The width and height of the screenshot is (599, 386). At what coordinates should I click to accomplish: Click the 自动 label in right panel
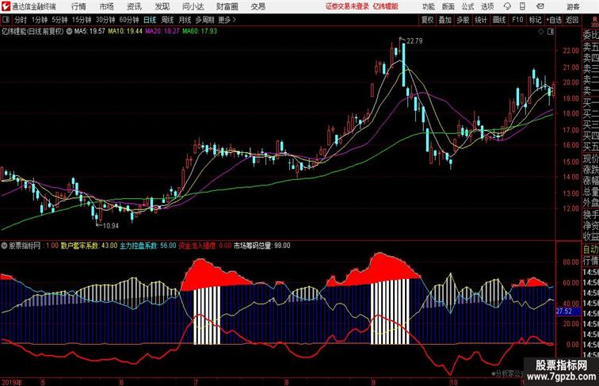click(590, 250)
